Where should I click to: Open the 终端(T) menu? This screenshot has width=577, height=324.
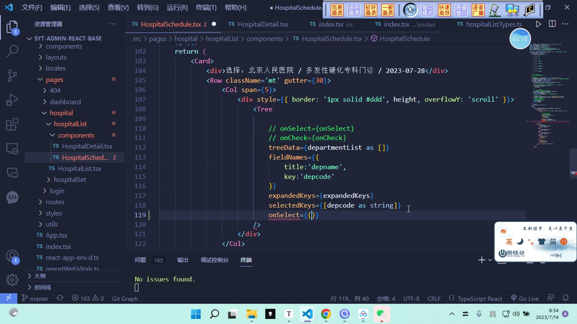click(x=206, y=8)
